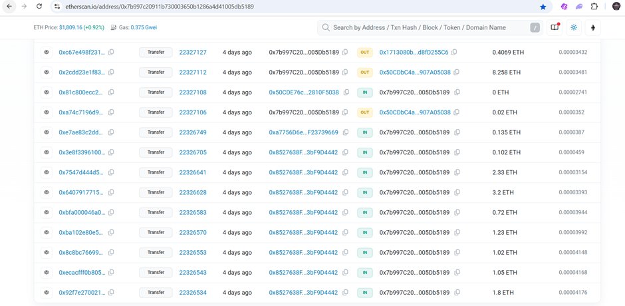Open the Gas 0.375 Gwei tracker link

click(x=144, y=27)
